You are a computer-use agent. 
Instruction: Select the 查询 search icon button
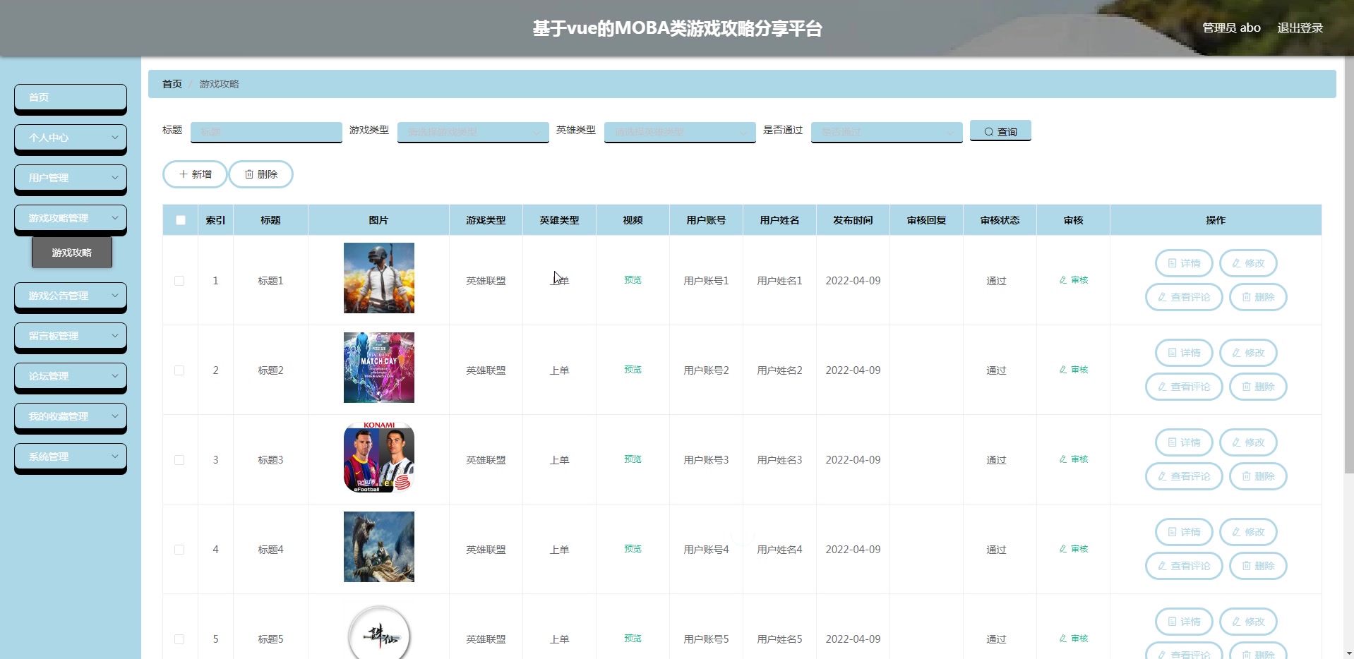pos(1000,131)
